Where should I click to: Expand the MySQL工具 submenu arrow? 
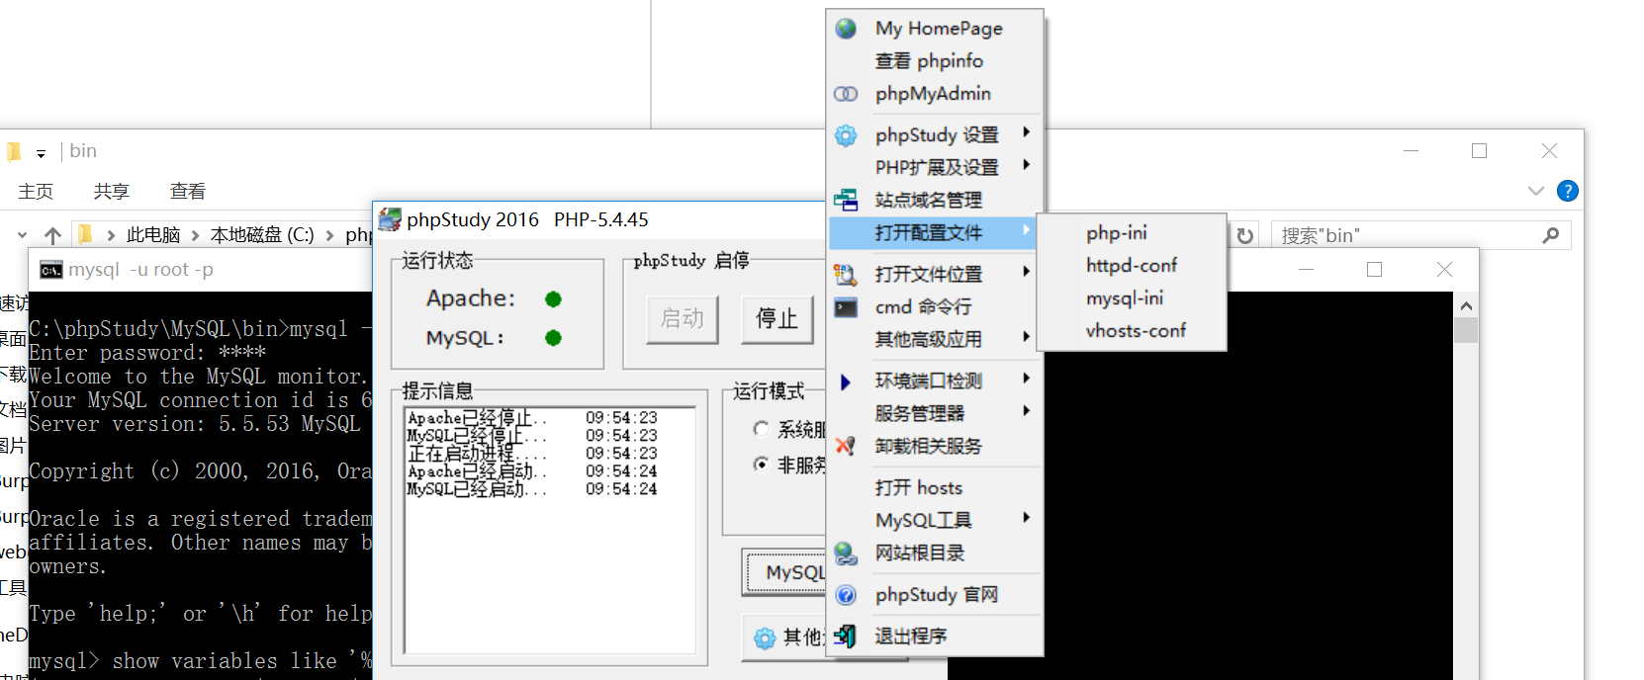(1027, 517)
